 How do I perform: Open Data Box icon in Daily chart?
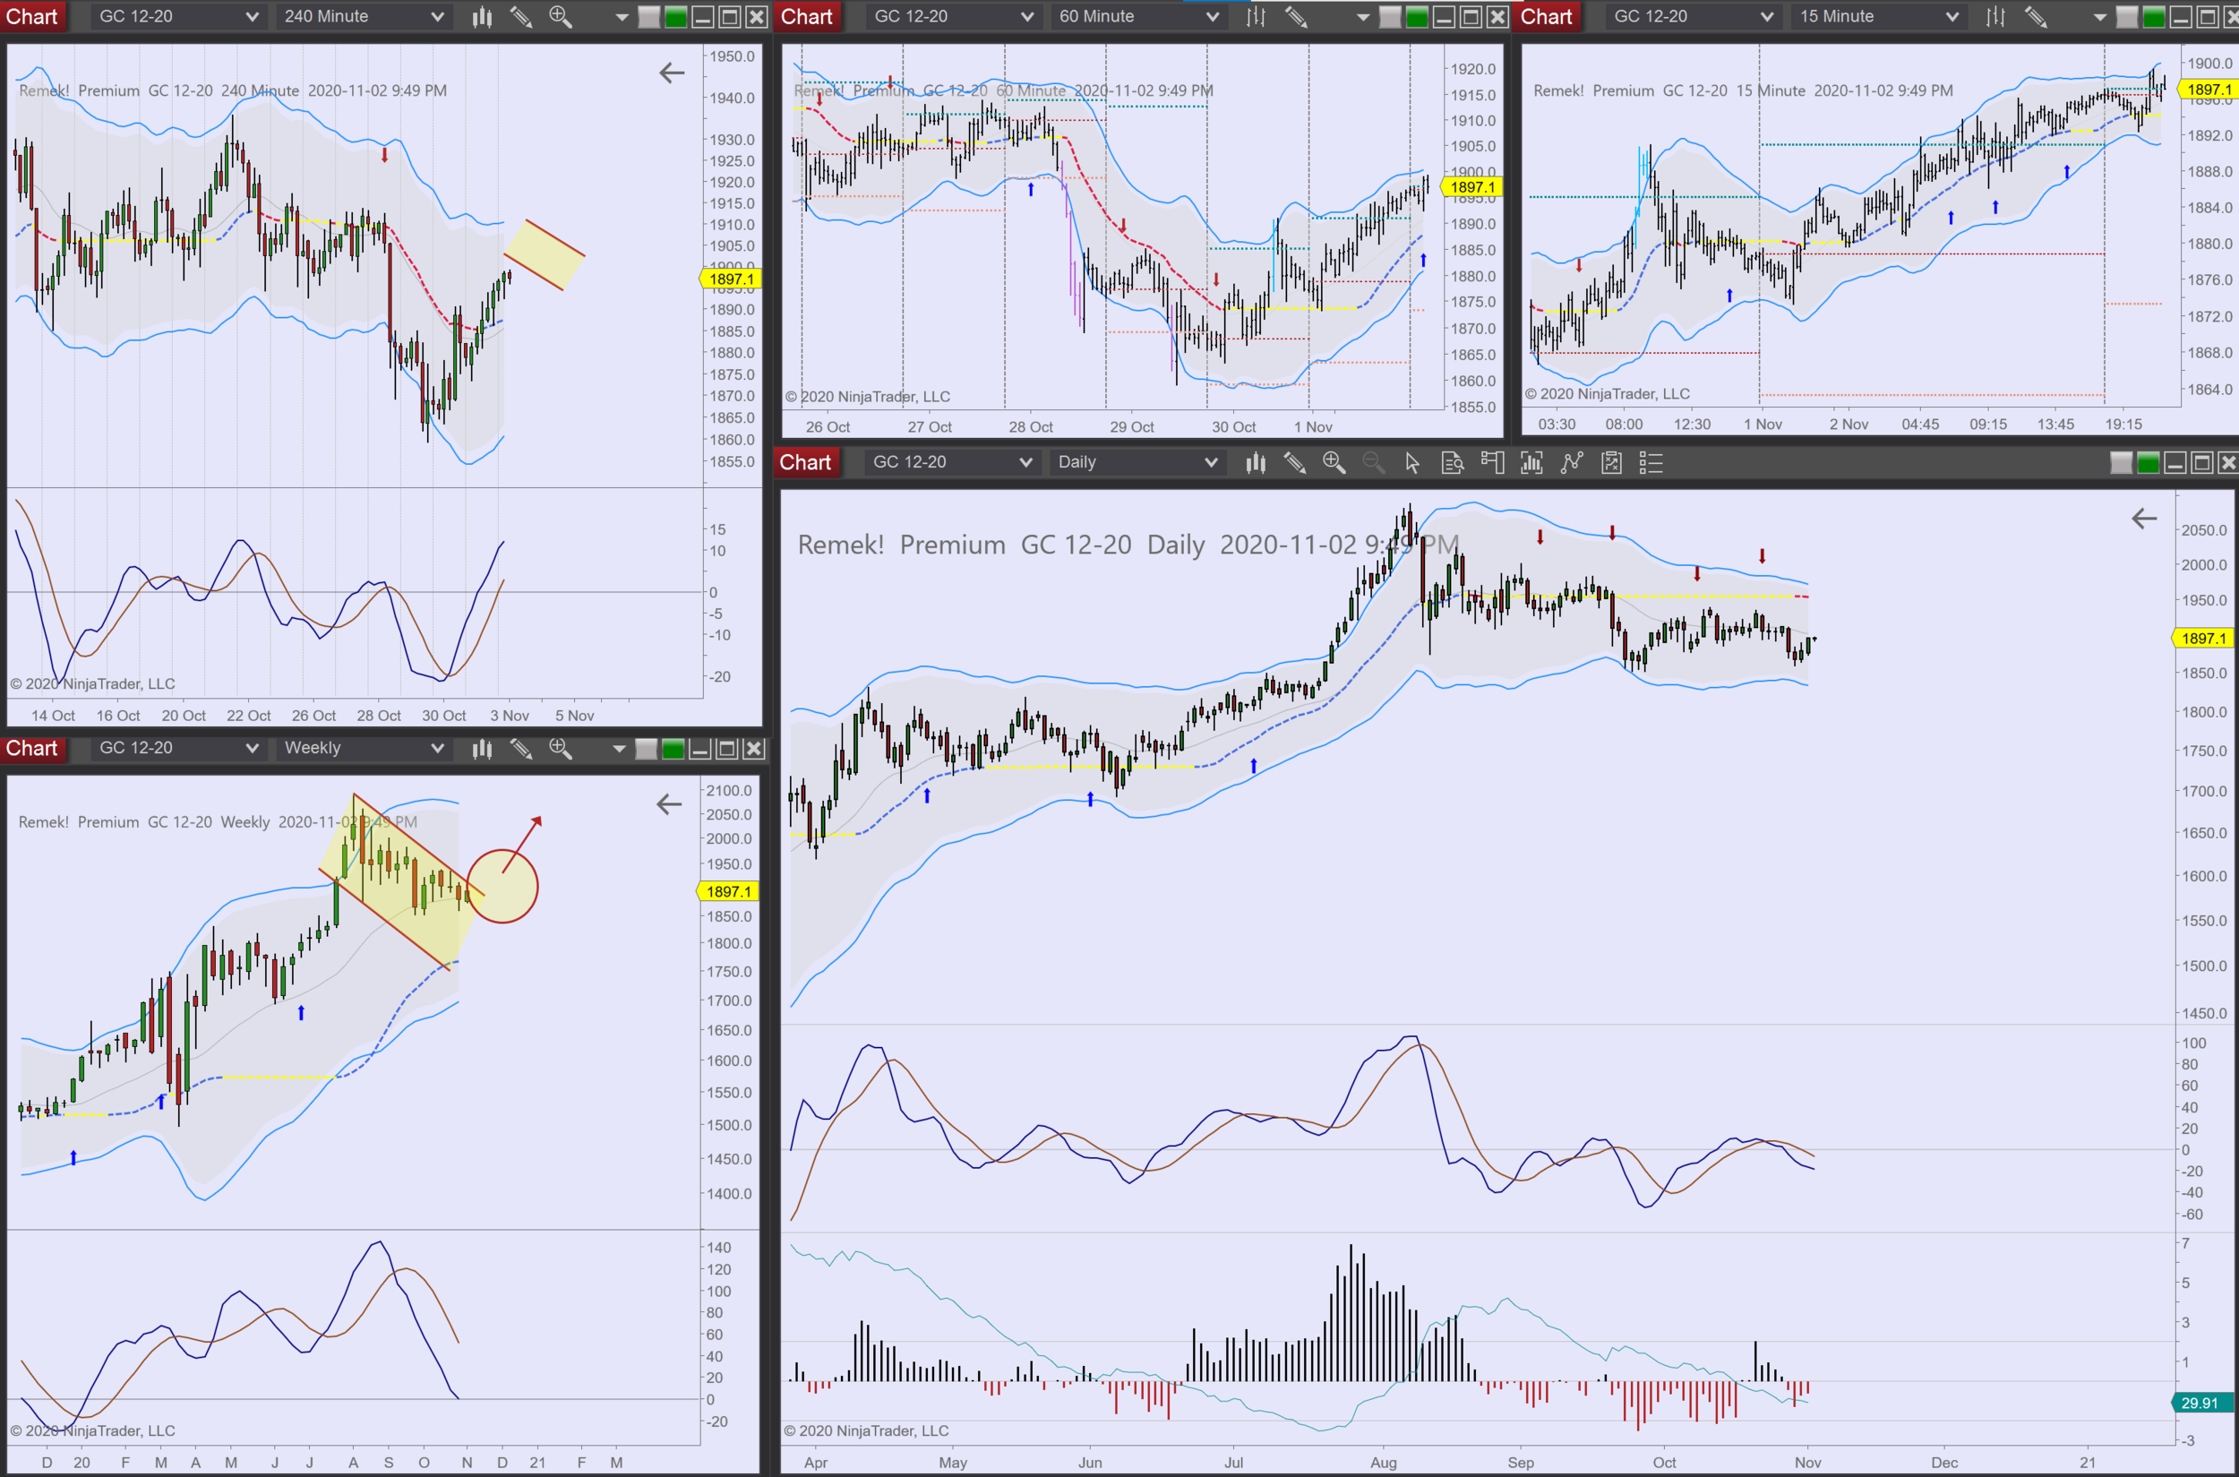(x=1452, y=462)
